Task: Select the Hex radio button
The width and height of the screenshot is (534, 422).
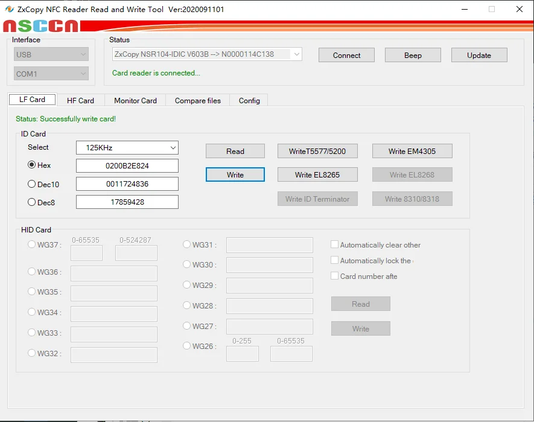Action: (x=32, y=165)
